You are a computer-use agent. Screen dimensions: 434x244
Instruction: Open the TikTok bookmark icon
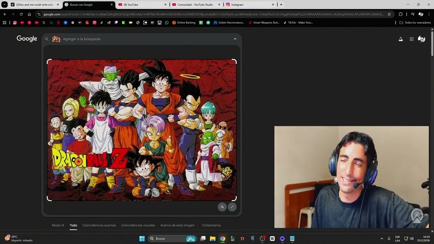pos(102,23)
